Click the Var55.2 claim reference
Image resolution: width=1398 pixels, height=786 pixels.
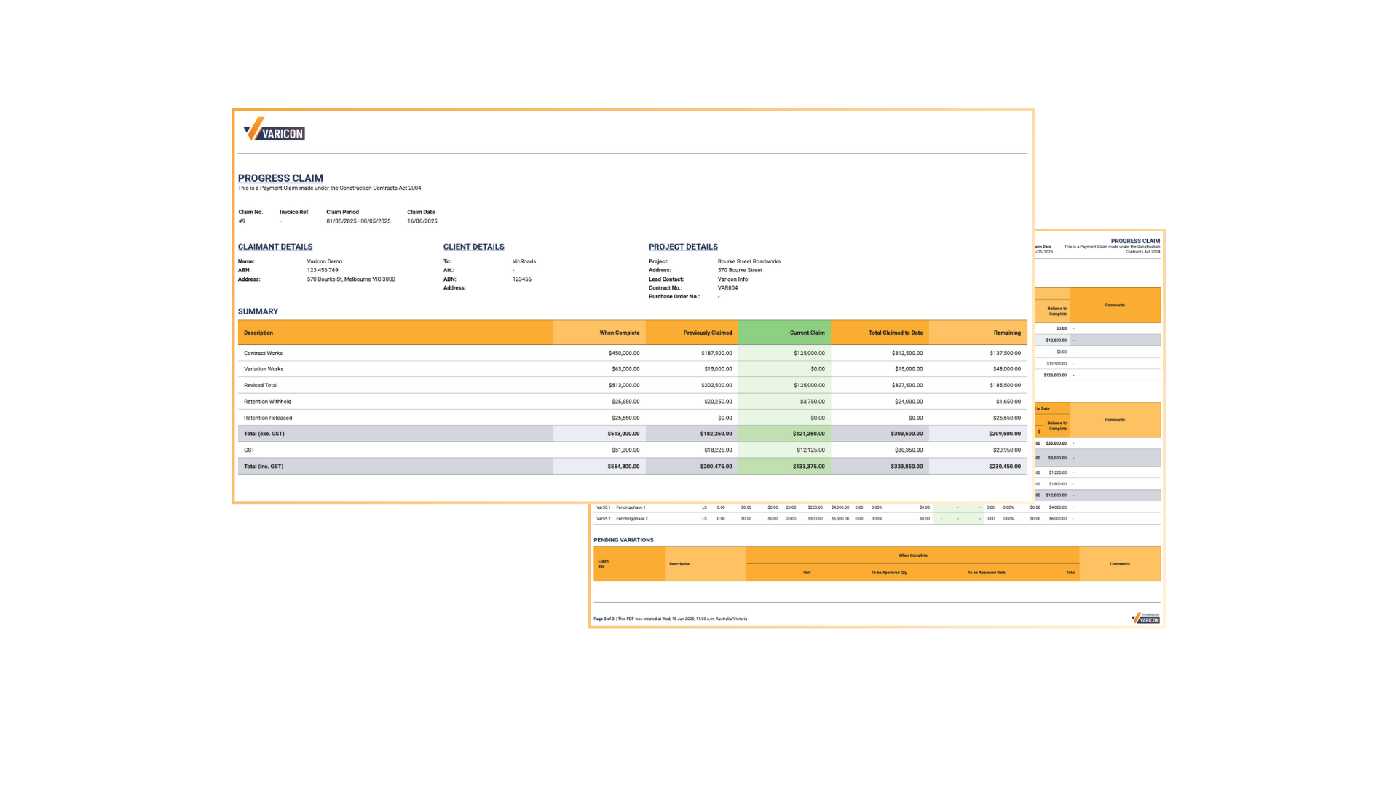604,519
